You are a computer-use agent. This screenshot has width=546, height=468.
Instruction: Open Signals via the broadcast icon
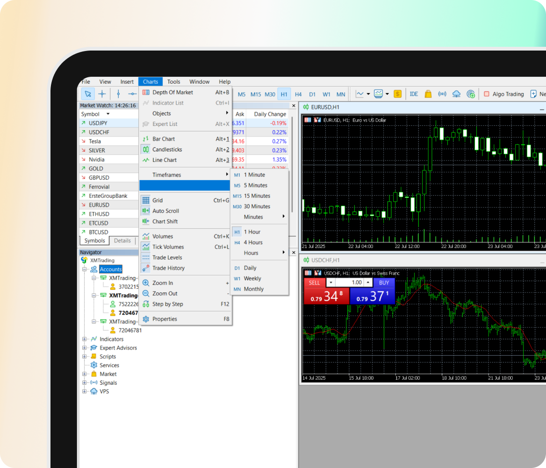click(442, 94)
